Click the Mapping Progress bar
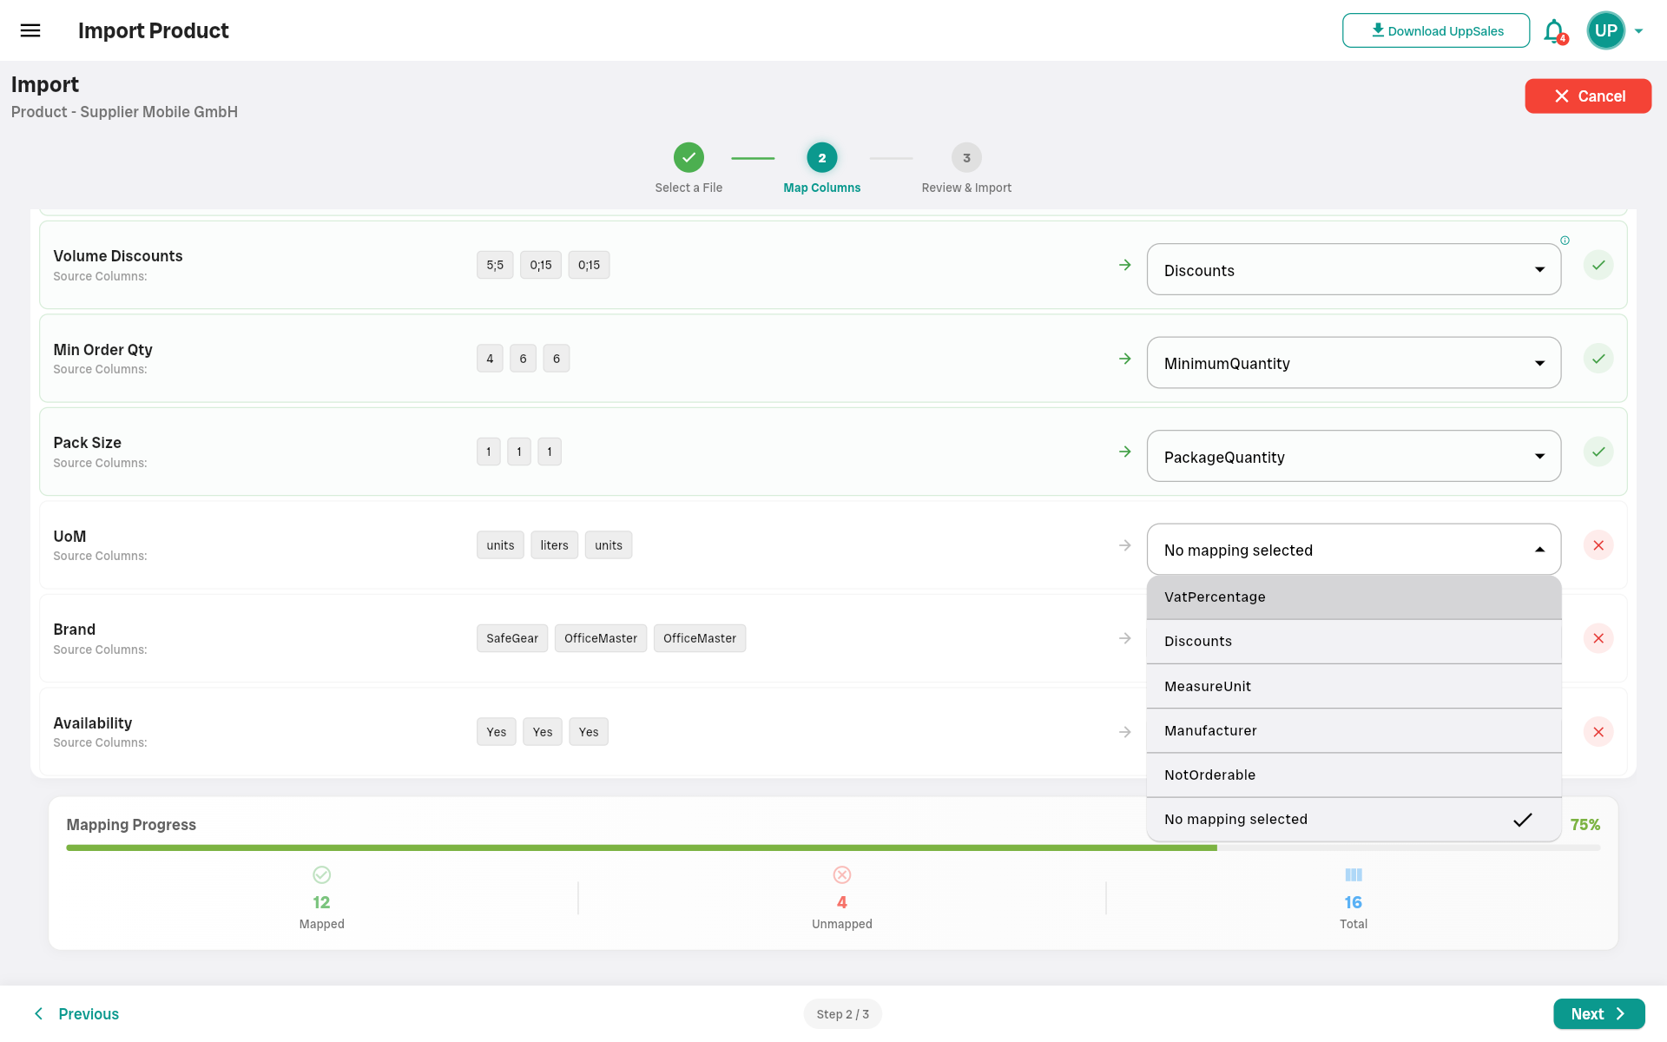 (x=642, y=847)
